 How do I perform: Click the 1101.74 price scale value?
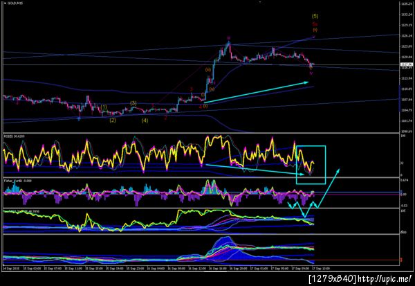click(x=405, y=120)
